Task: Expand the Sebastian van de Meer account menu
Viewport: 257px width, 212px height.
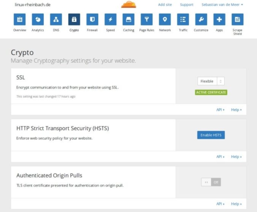Action: tap(222, 4)
